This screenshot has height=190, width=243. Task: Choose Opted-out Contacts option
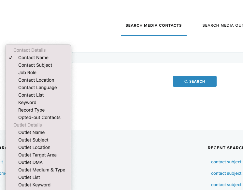[39, 117]
